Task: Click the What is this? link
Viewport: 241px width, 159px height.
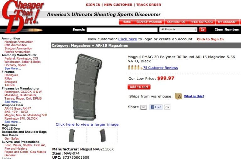Action: (x=194, y=96)
